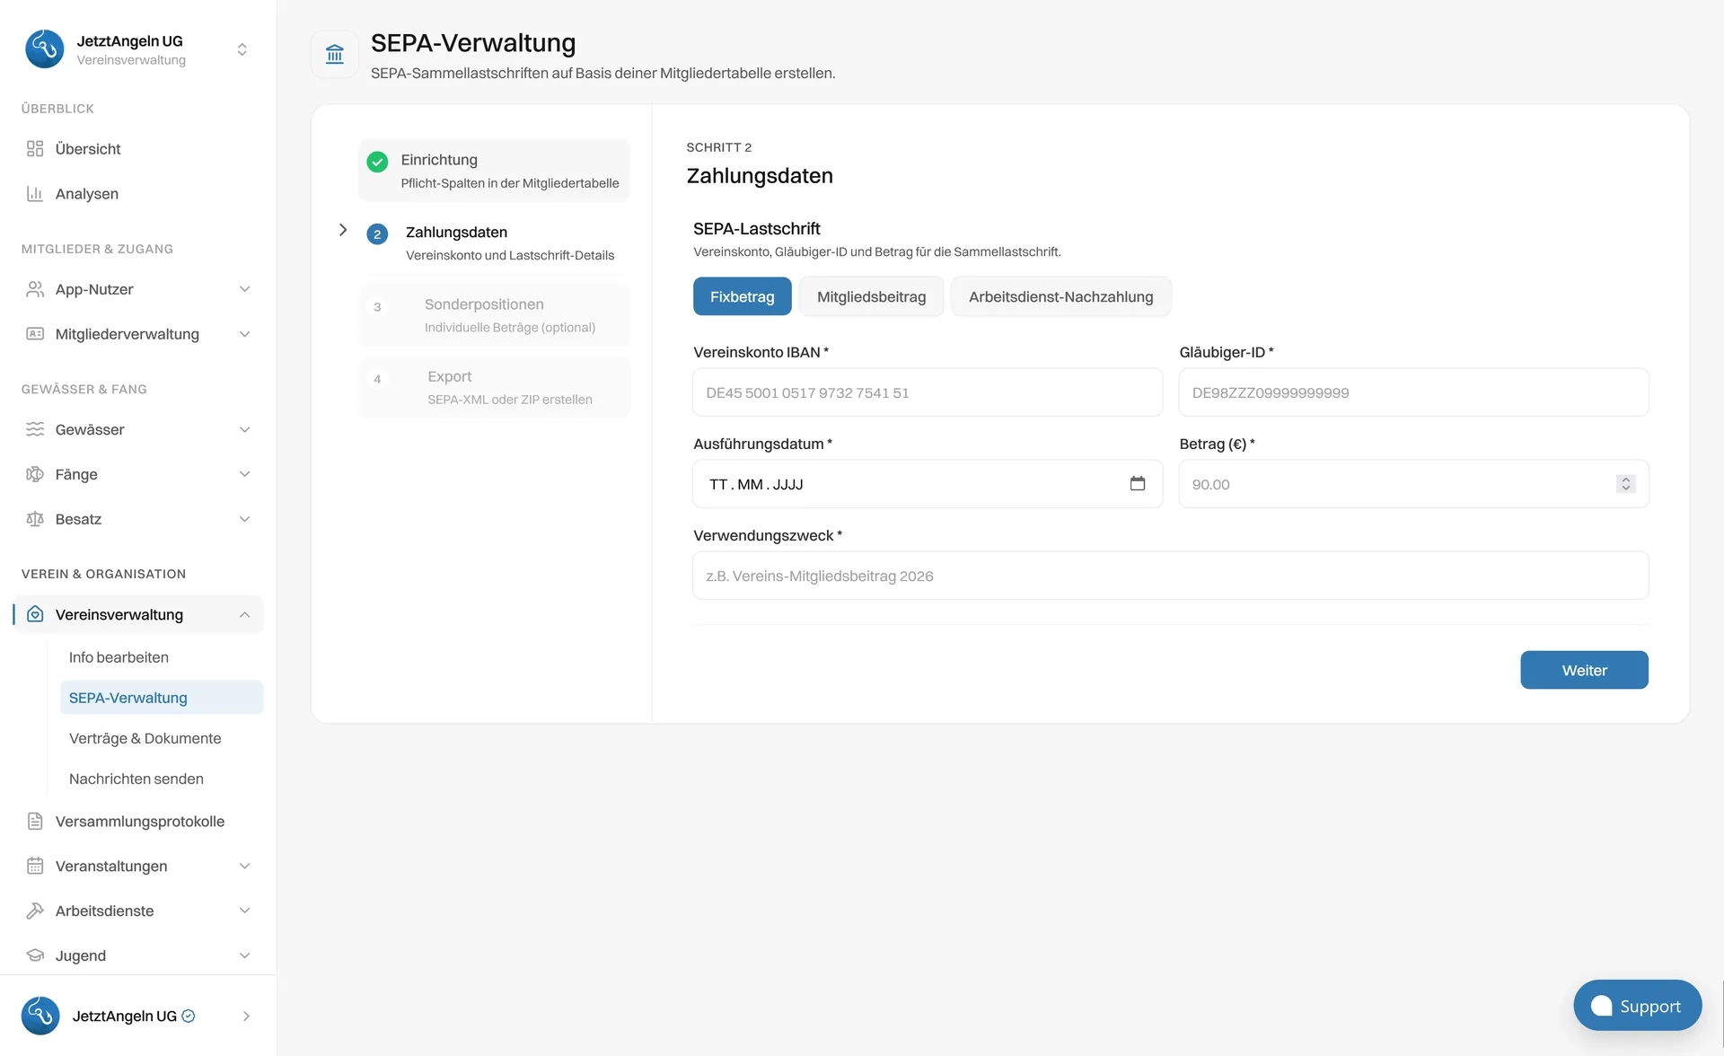Open the Support chat button
1724x1056 pixels.
coord(1637,1006)
